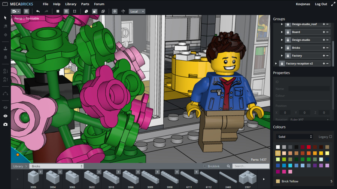
Task: Click the bounding frame icon
Action: tap(75, 11)
